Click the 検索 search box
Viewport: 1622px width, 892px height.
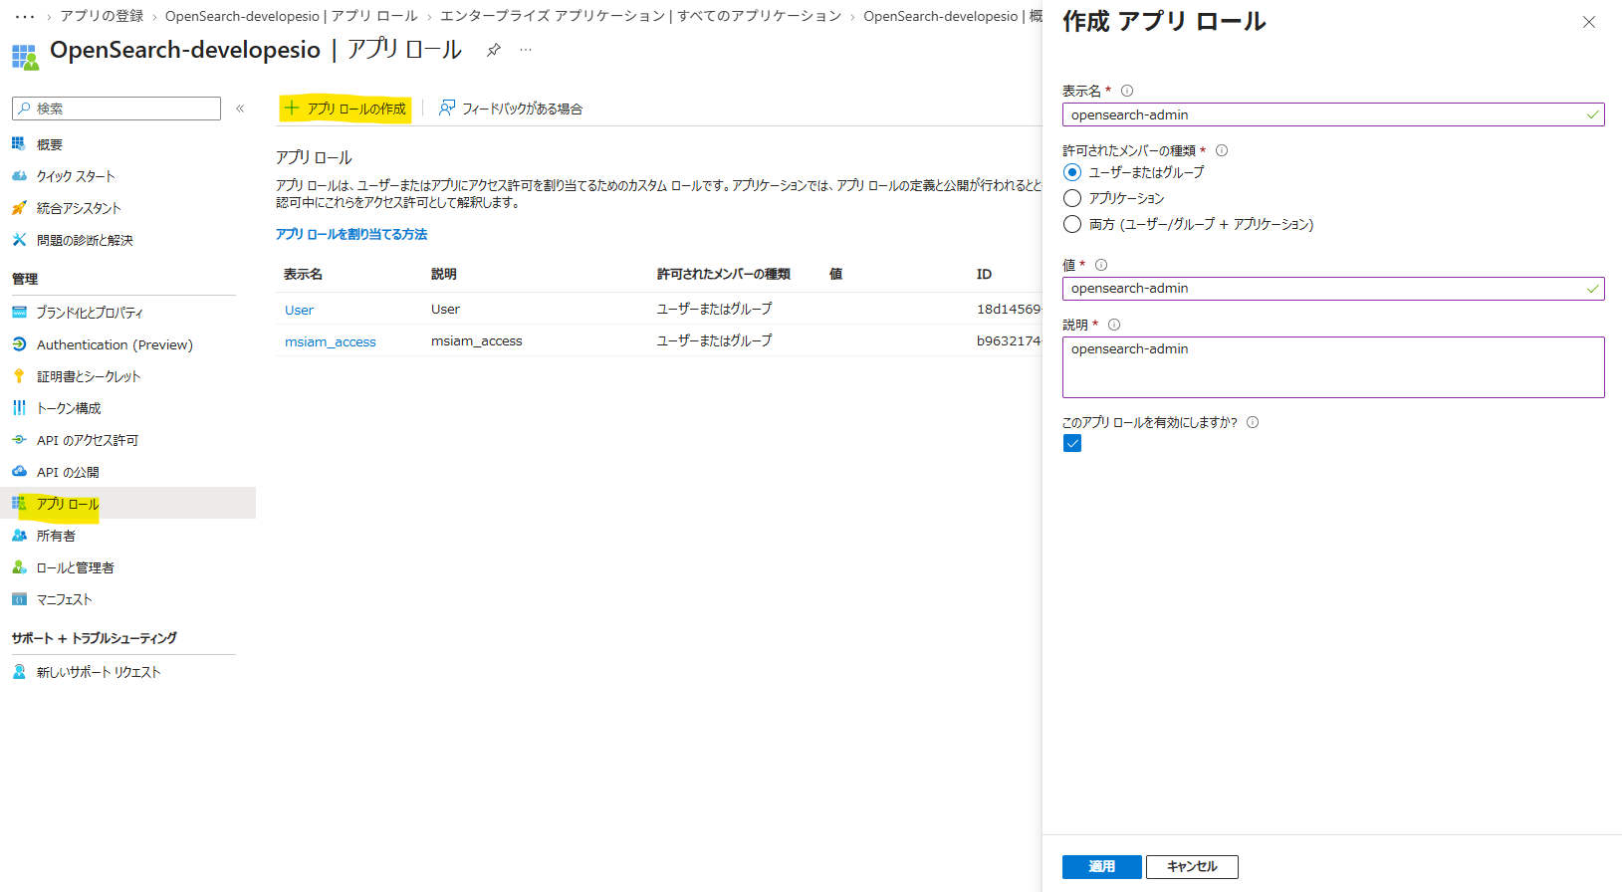coord(116,109)
